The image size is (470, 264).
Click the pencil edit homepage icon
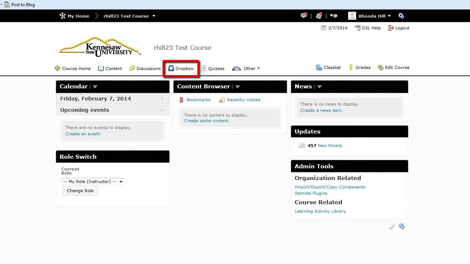392,227
